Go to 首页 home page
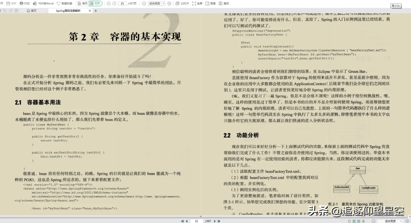This screenshot has width=411, height=223. point(32,11)
